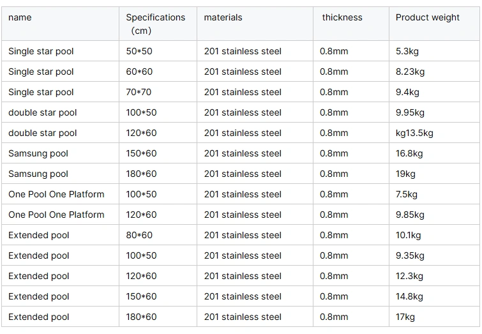Click the 7.5kg weight cell
482x334 pixels.
point(407,194)
